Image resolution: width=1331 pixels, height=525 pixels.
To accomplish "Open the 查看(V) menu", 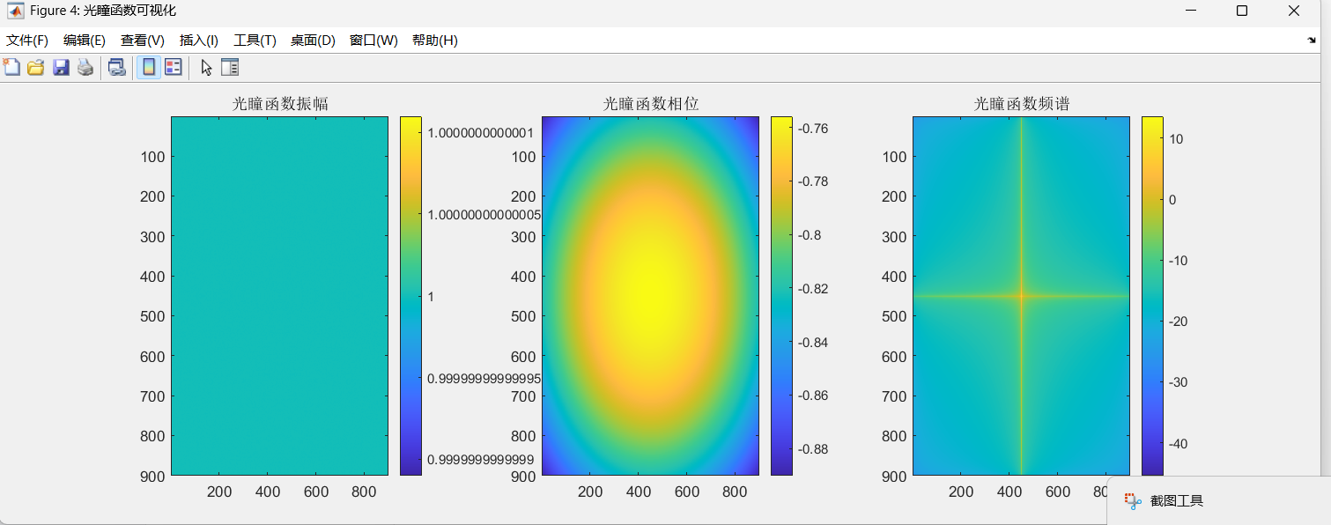I will (x=143, y=41).
